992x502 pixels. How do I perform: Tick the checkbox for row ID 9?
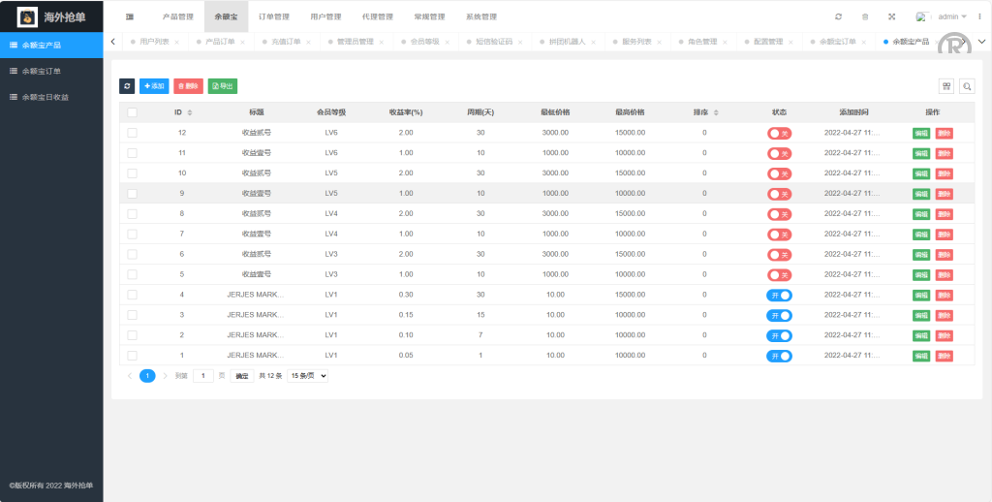click(132, 194)
